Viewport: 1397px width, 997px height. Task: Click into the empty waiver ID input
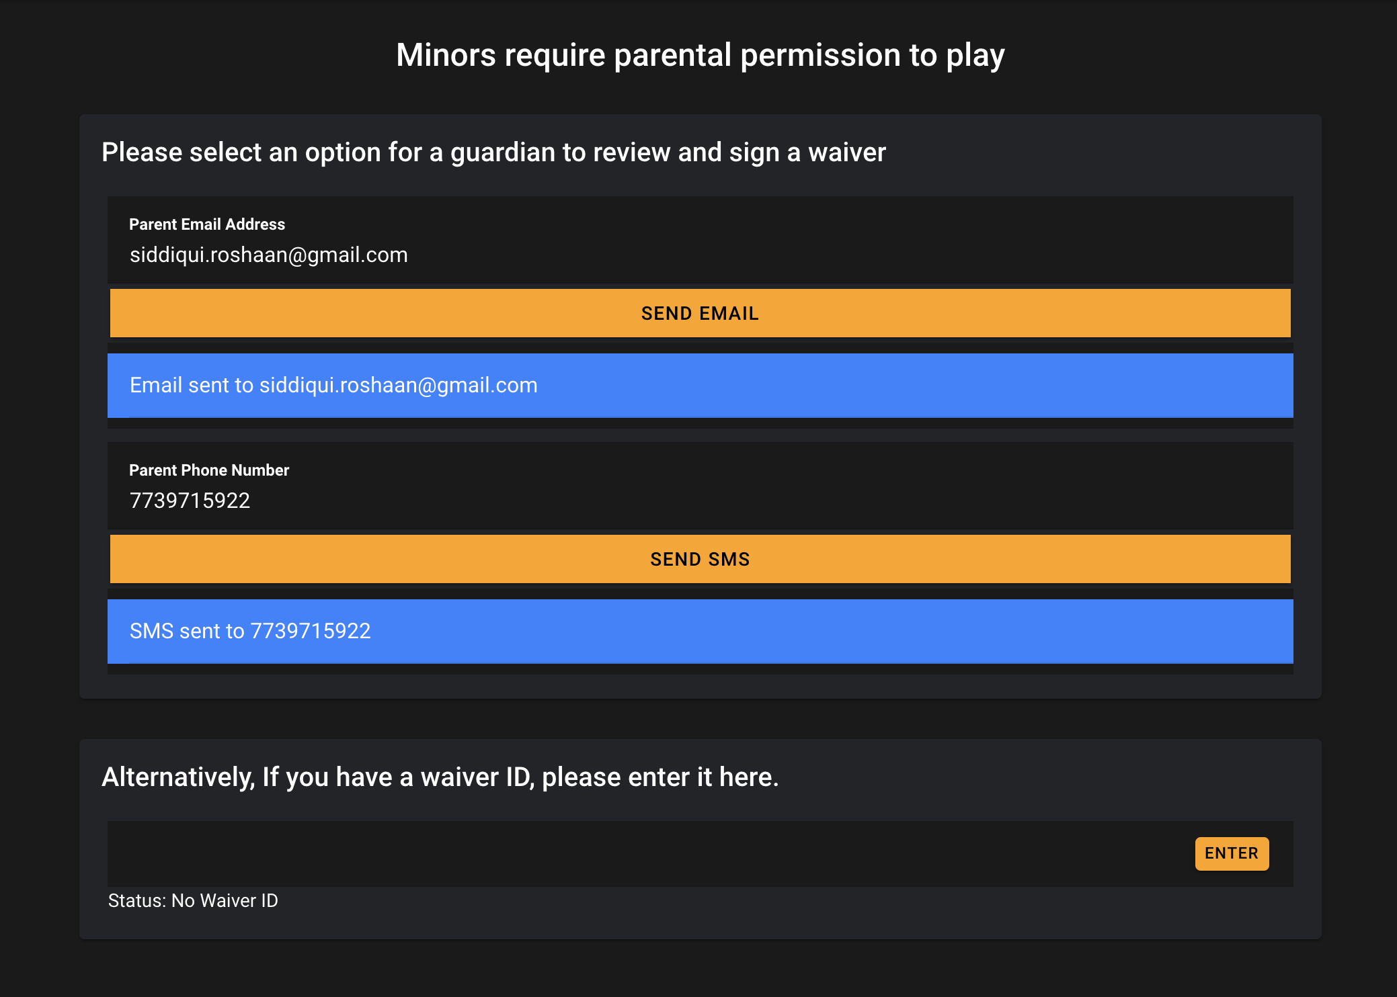point(645,853)
